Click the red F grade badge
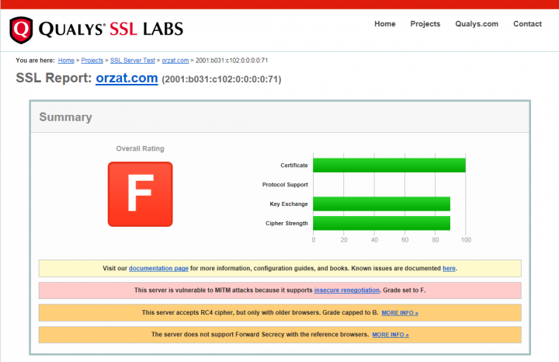Screen dimensions: 559x362 coord(140,194)
